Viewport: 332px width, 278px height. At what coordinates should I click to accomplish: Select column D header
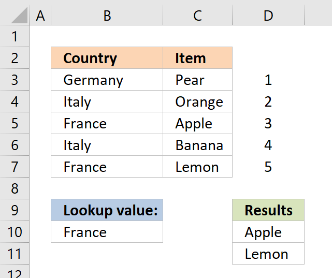tap(268, 16)
